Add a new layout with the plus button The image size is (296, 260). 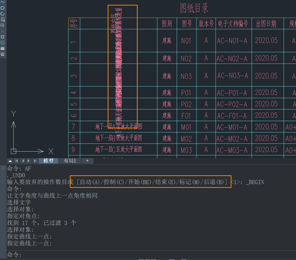87,161
